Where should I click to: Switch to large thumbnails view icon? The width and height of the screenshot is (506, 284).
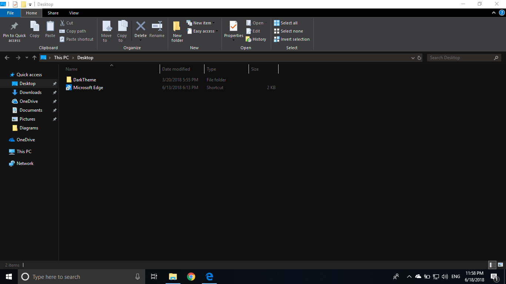500,265
